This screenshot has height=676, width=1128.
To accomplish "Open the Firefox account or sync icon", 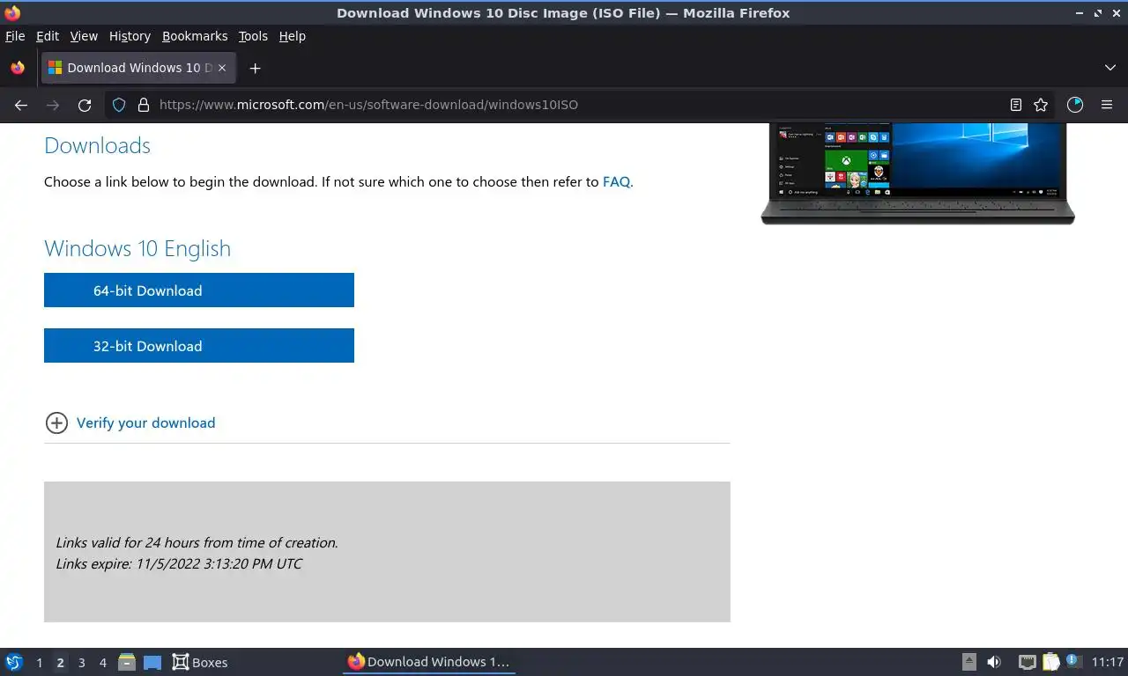I will tap(1075, 105).
